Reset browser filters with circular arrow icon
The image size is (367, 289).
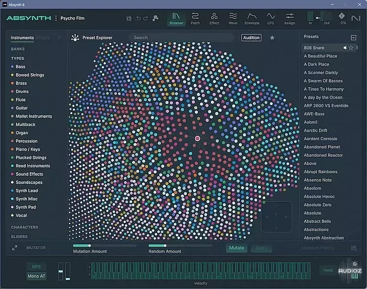(59, 38)
